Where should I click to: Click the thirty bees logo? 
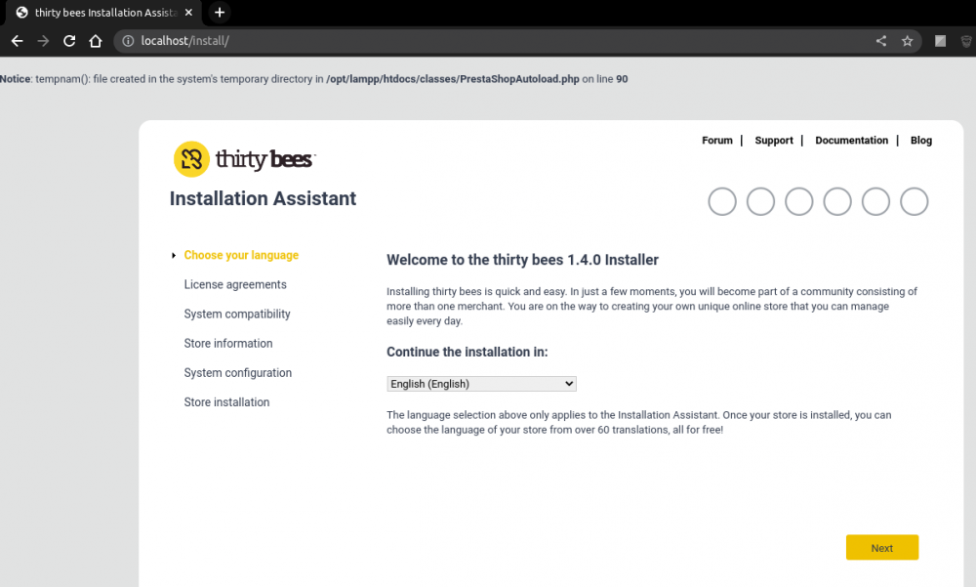[x=244, y=159]
